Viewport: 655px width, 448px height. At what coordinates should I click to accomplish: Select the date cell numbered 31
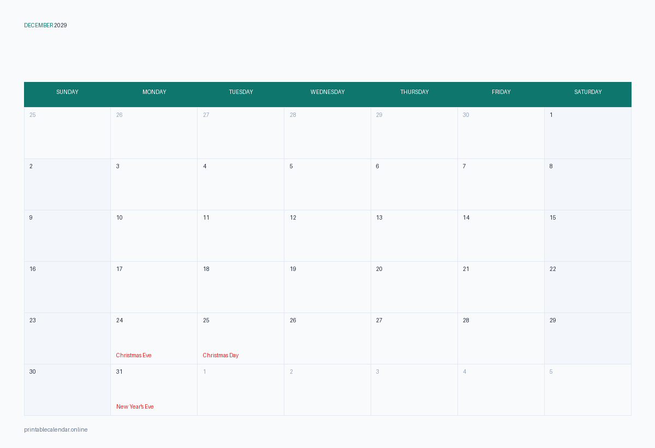pos(154,390)
